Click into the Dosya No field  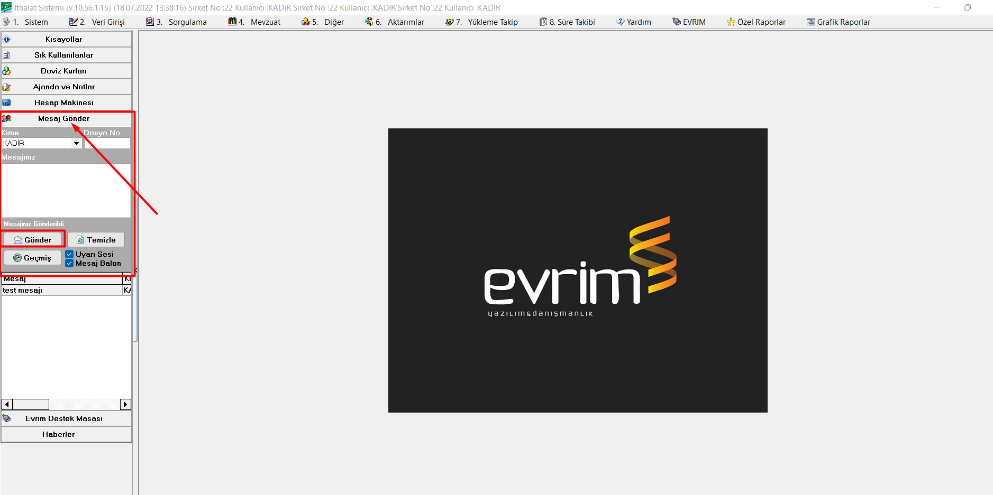107,143
